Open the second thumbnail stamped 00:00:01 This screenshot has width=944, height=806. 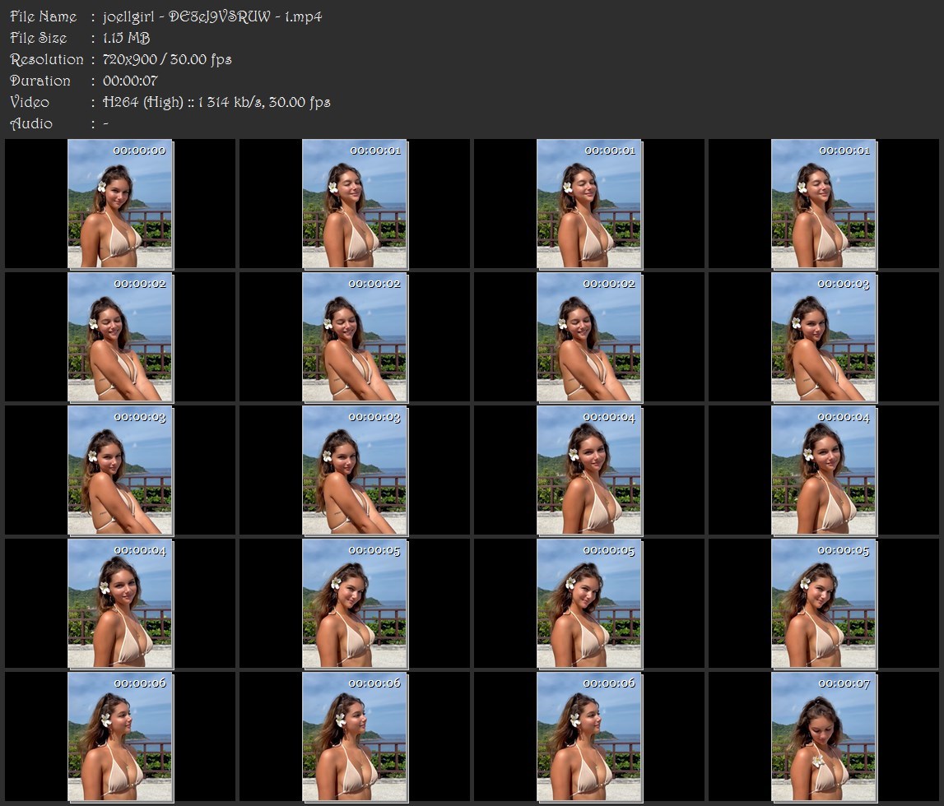click(x=589, y=204)
